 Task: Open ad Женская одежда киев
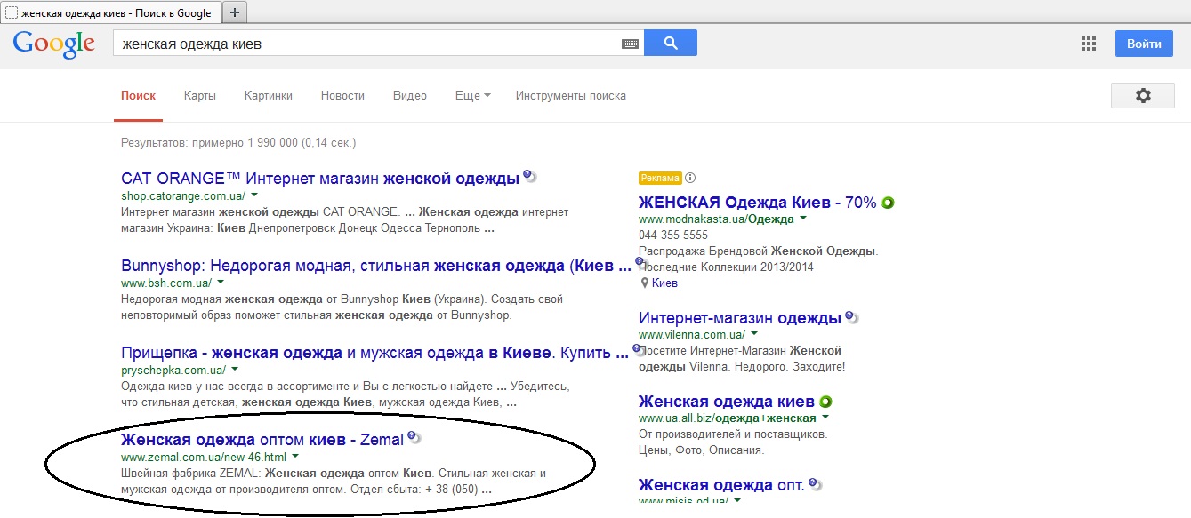727,402
